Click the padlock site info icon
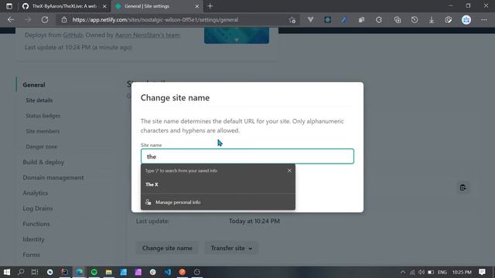 pyautogui.click(x=64, y=20)
